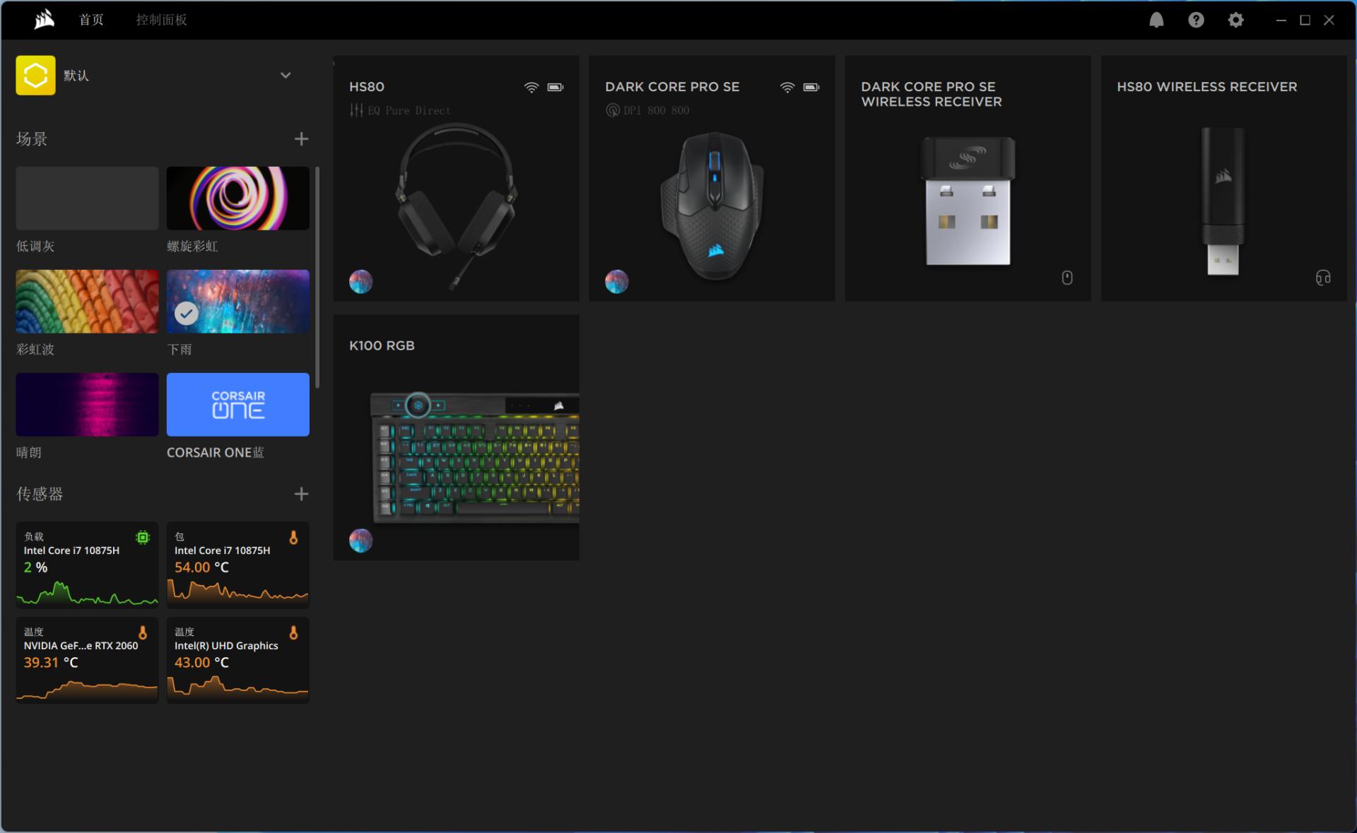Viewport: 1357px width, 833px height.
Task: Switch to the 控制面板 tab
Action: tap(162, 20)
